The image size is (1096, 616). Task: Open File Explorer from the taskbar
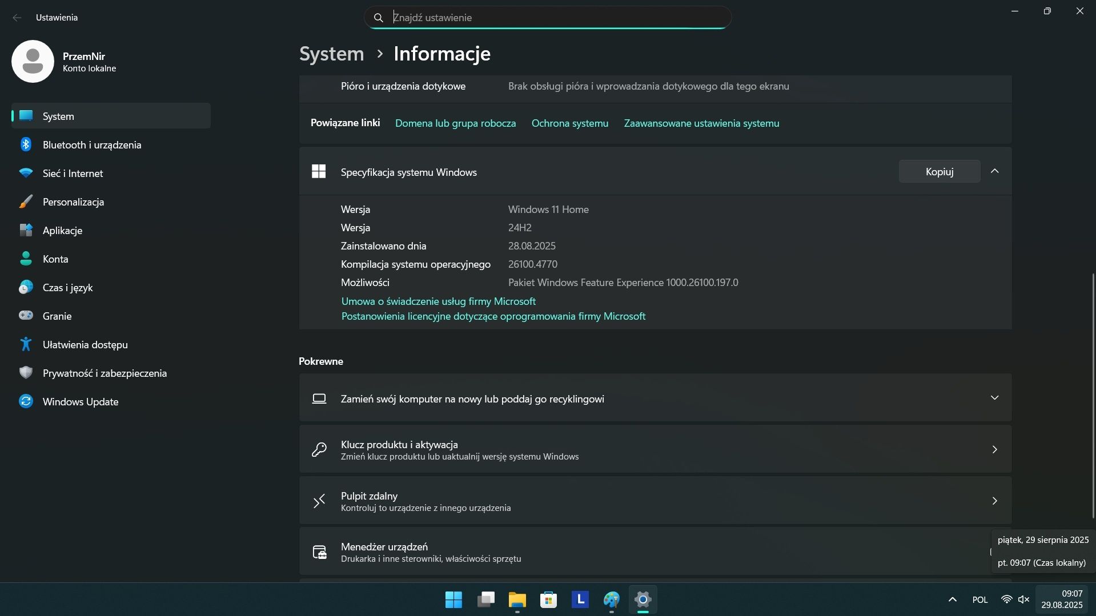517,599
